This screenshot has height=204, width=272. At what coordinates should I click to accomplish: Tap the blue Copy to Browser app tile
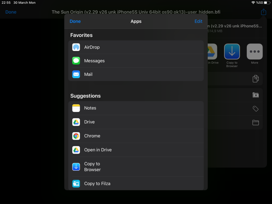[x=232, y=52]
